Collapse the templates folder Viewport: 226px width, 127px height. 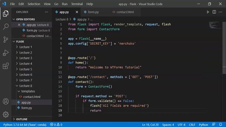[x=19, y=91]
